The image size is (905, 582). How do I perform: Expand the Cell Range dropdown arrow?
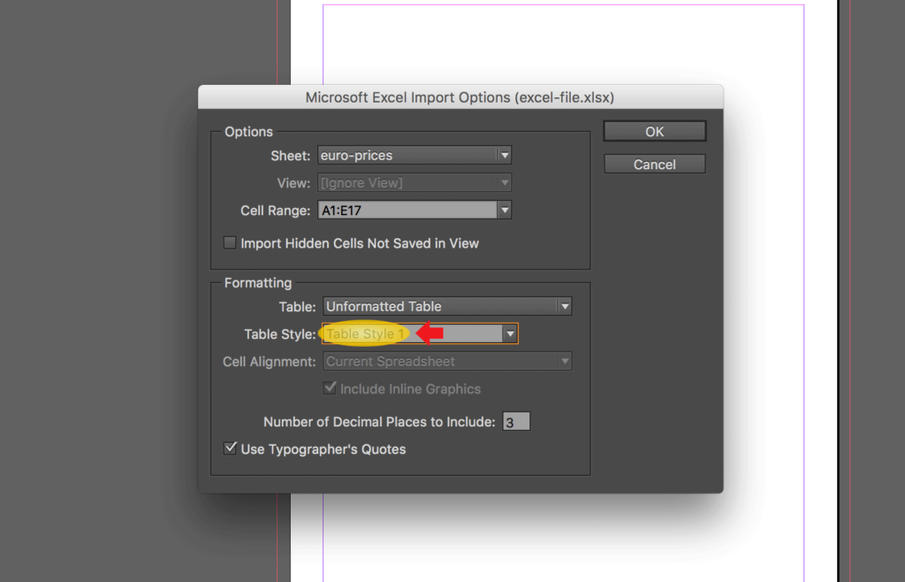(x=505, y=211)
